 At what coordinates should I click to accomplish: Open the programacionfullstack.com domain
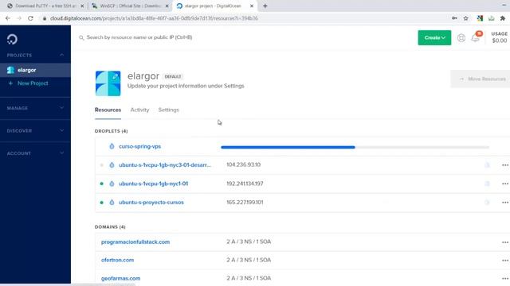click(135, 242)
